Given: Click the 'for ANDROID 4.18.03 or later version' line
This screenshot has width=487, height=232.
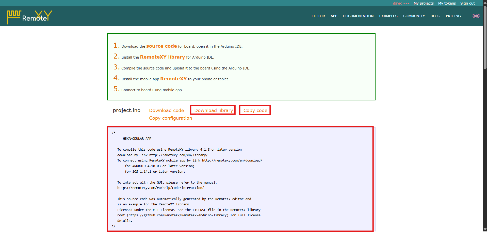Looking at the screenshot, I should point(158,166).
